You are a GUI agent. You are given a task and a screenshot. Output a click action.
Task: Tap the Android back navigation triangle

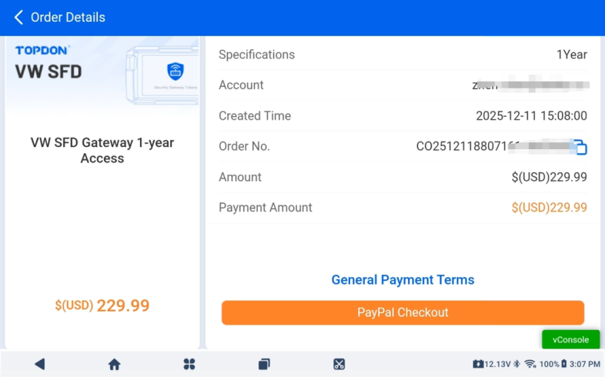point(40,364)
